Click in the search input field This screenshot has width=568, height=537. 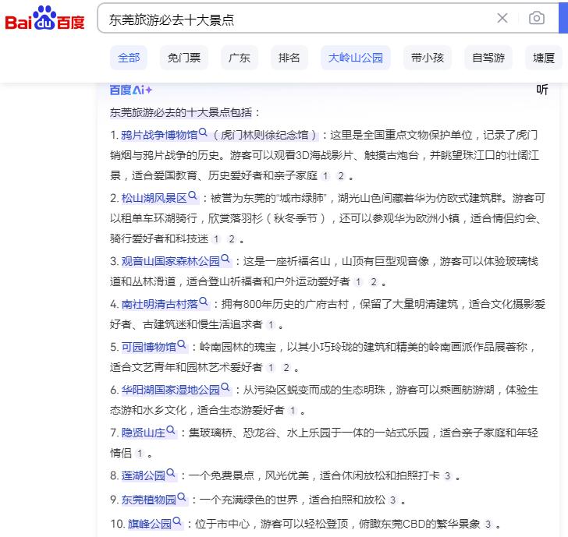point(296,19)
